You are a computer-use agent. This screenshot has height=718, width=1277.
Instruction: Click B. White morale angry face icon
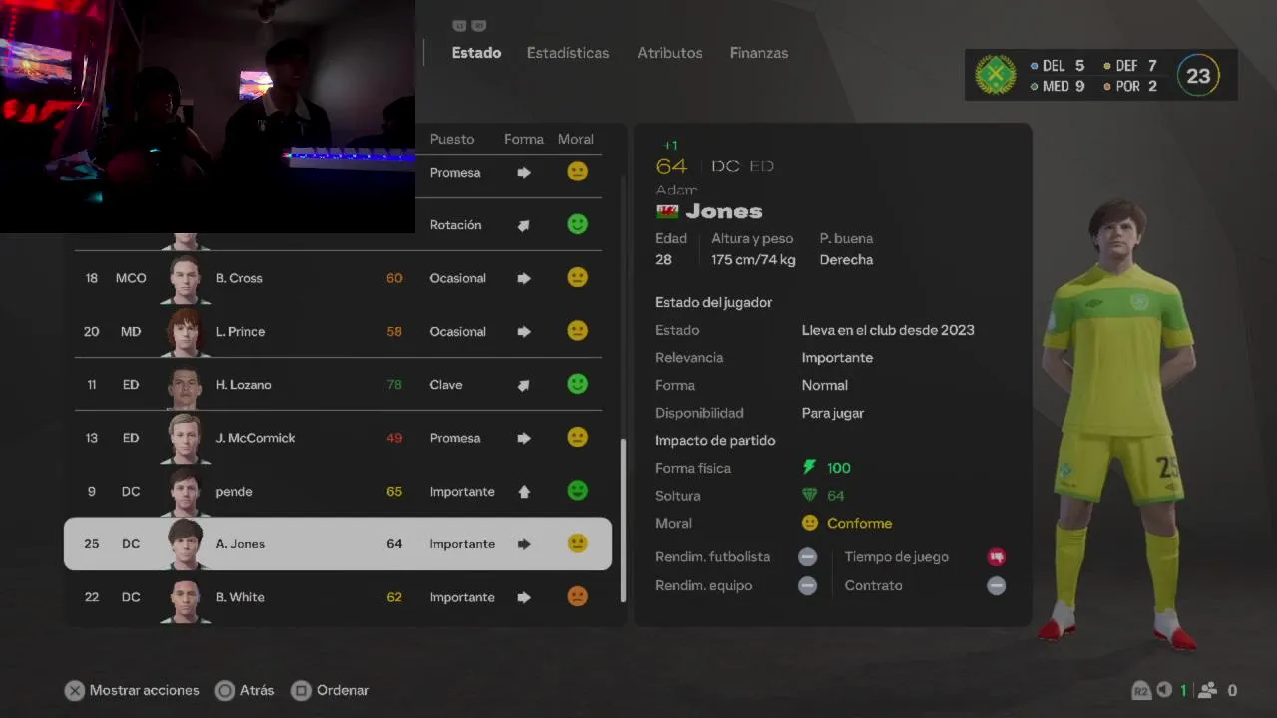[x=577, y=596]
